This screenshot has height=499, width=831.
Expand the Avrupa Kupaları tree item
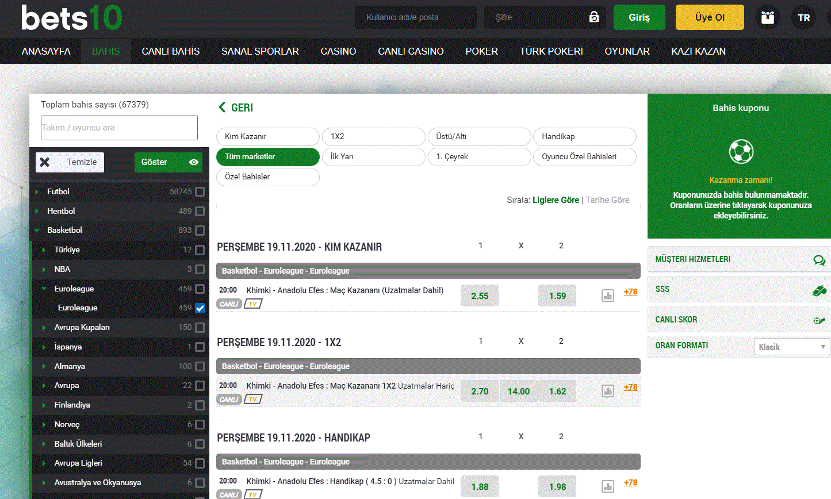point(44,328)
